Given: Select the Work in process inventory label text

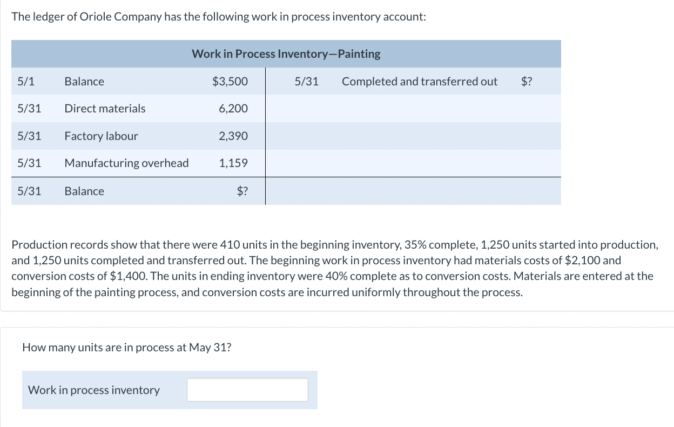Looking at the screenshot, I should tap(94, 390).
